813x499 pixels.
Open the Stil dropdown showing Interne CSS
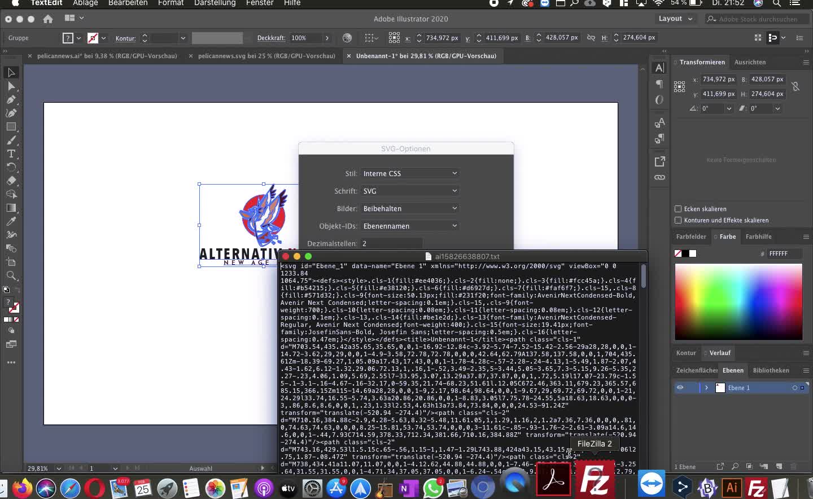point(409,173)
